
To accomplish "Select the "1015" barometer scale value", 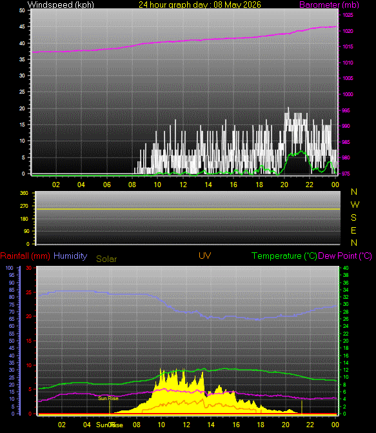I will coord(348,46).
